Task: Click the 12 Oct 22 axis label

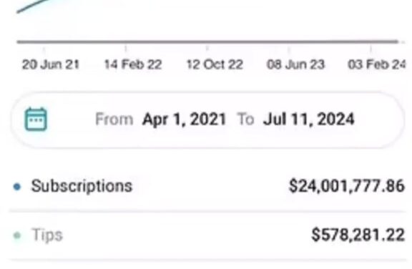Action: 215,64
